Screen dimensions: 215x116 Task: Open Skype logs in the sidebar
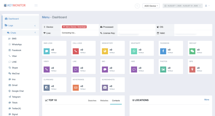point(15,68)
